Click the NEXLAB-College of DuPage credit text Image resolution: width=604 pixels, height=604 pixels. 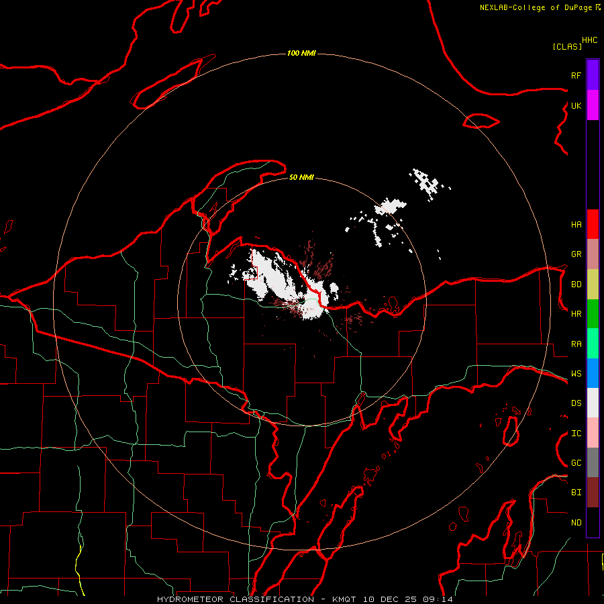coord(536,7)
